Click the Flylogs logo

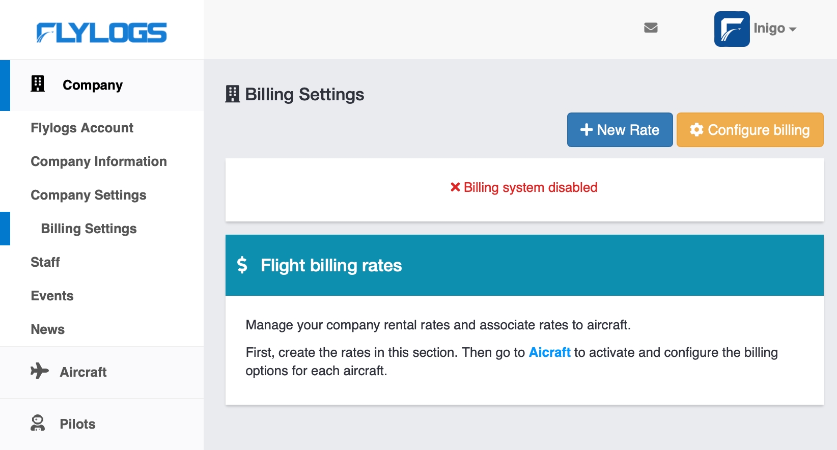[x=101, y=32]
